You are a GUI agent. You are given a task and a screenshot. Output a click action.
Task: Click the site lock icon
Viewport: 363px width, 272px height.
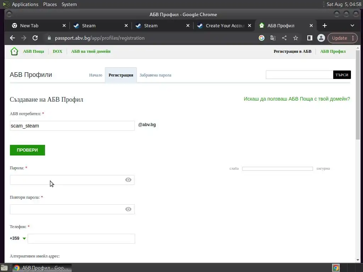[49, 38]
